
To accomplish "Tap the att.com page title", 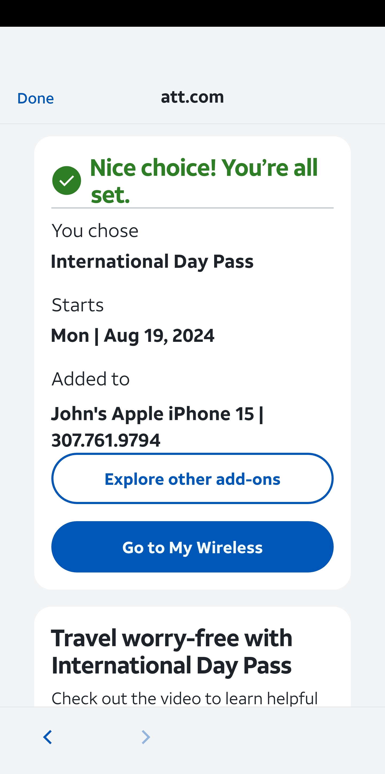I will tap(192, 97).
